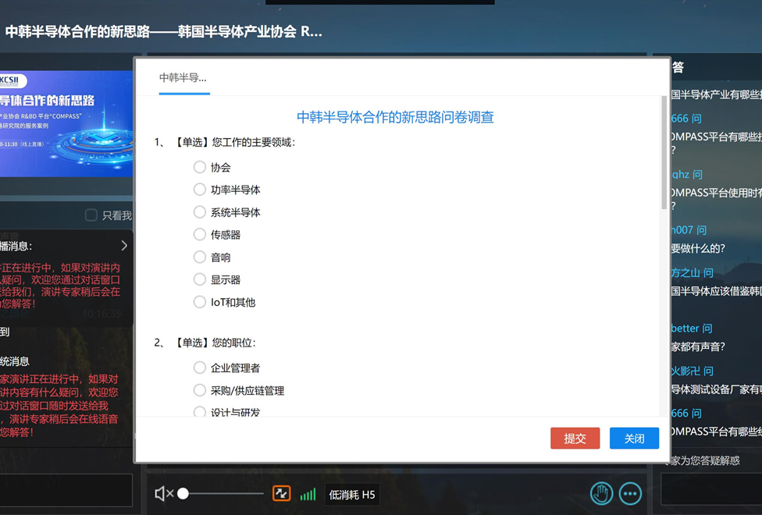Click the orange line-switch icon
762x515 pixels.
pyautogui.click(x=281, y=494)
